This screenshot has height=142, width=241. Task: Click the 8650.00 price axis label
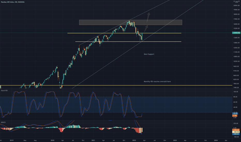(236, 76)
